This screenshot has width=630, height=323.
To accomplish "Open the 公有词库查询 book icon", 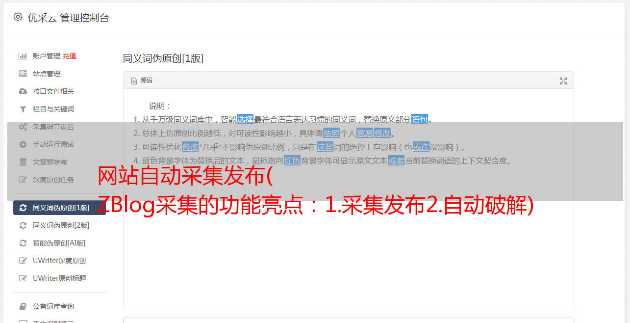I will point(23,306).
